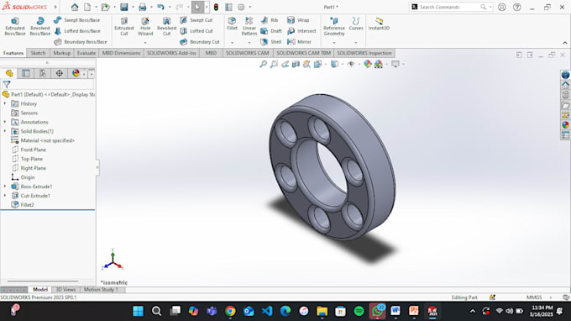
Task: Click the Save icon in the top toolbar
Action: pyautogui.click(x=124, y=7)
